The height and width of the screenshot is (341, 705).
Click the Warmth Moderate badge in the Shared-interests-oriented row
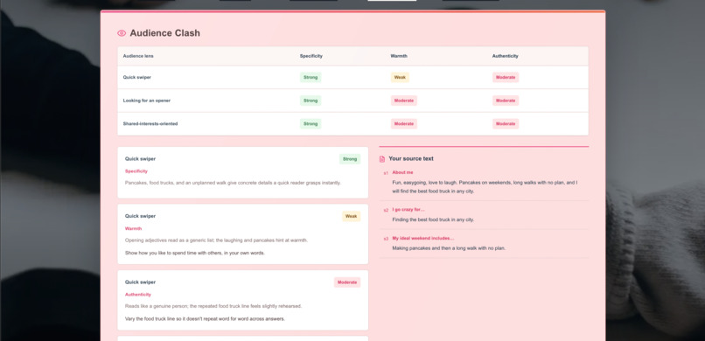404,123
